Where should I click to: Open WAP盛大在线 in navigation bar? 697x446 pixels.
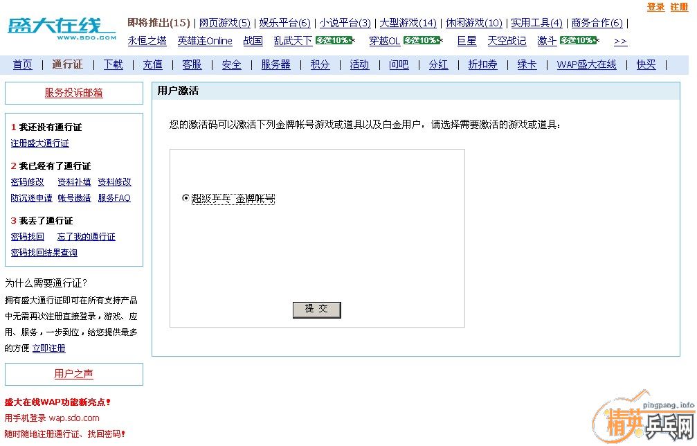pos(586,64)
